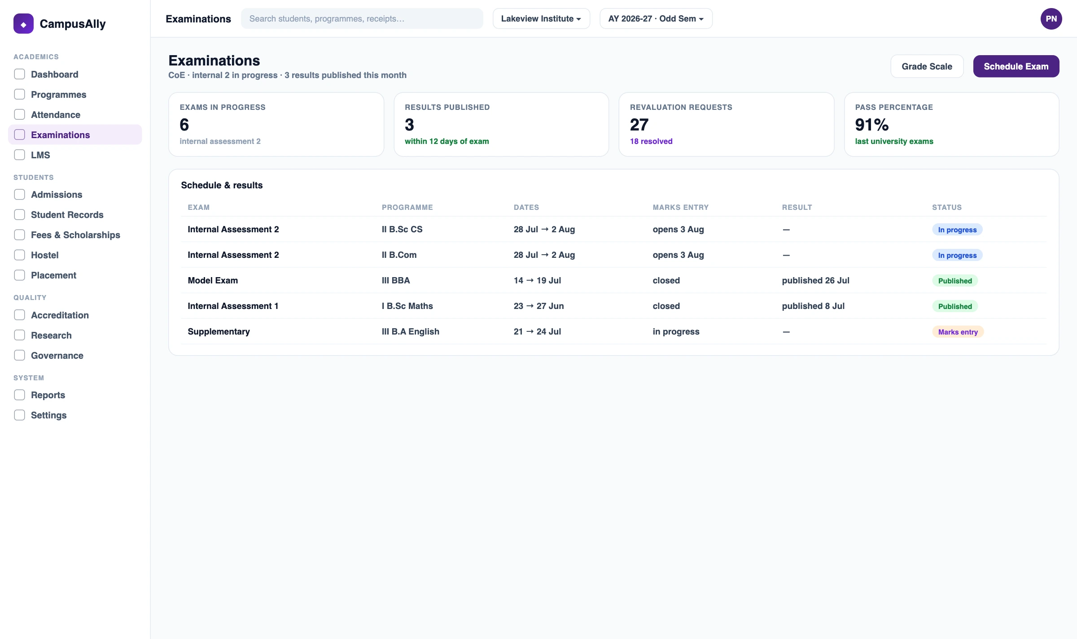The width and height of the screenshot is (1077, 639).
Task: Click the Reports sidebar icon
Action: pyautogui.click(x=19, y=395)
